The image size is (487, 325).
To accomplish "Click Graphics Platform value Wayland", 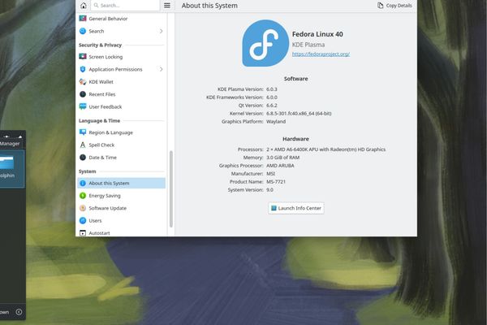I will tap(276, 122).
